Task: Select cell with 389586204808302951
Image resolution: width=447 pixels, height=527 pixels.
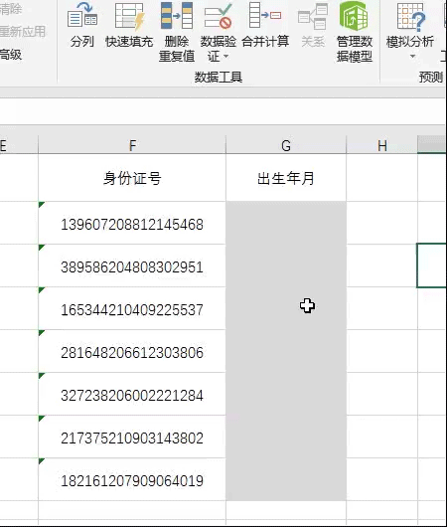Action: pos(132,265)
